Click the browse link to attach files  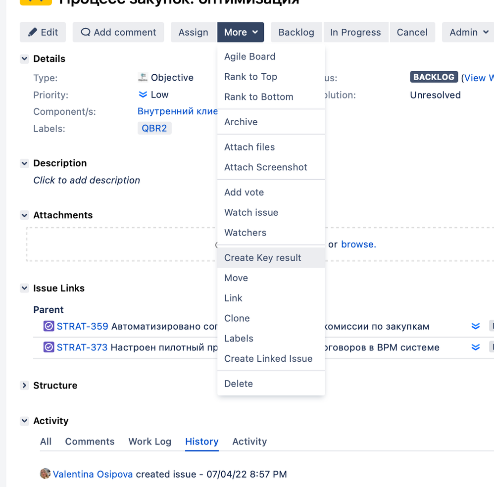point(358,244)
